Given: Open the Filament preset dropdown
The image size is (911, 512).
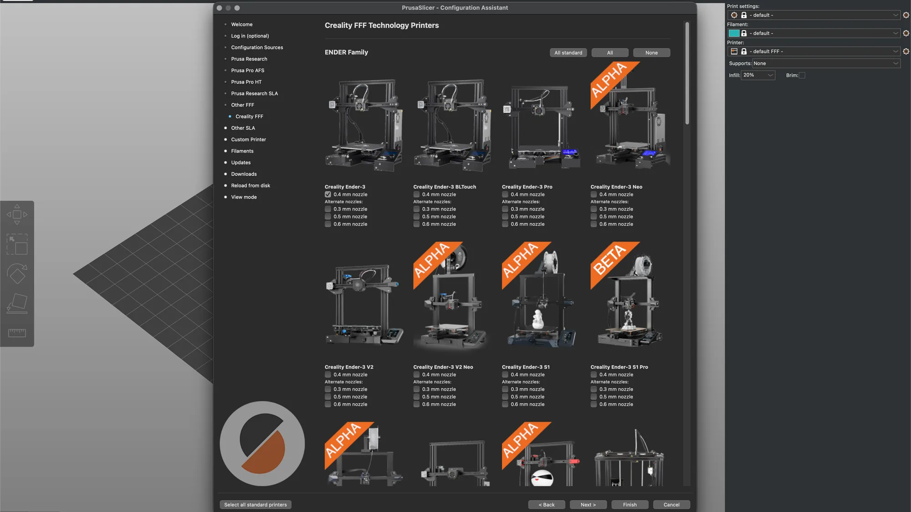Looking at the screenshot, I should point(814,33).
